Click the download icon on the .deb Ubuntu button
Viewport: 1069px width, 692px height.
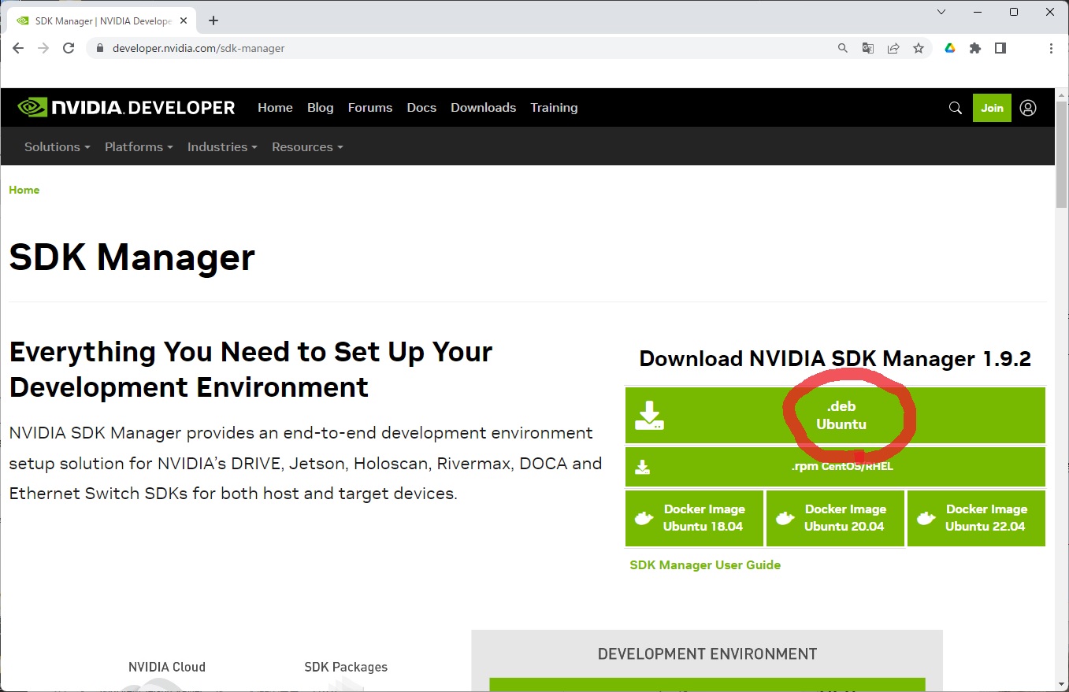tap(649, 415)
